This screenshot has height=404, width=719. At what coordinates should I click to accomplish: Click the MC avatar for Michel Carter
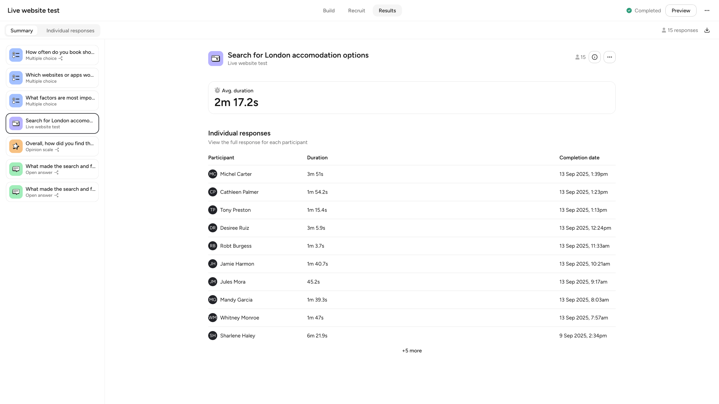pos(213,174)
